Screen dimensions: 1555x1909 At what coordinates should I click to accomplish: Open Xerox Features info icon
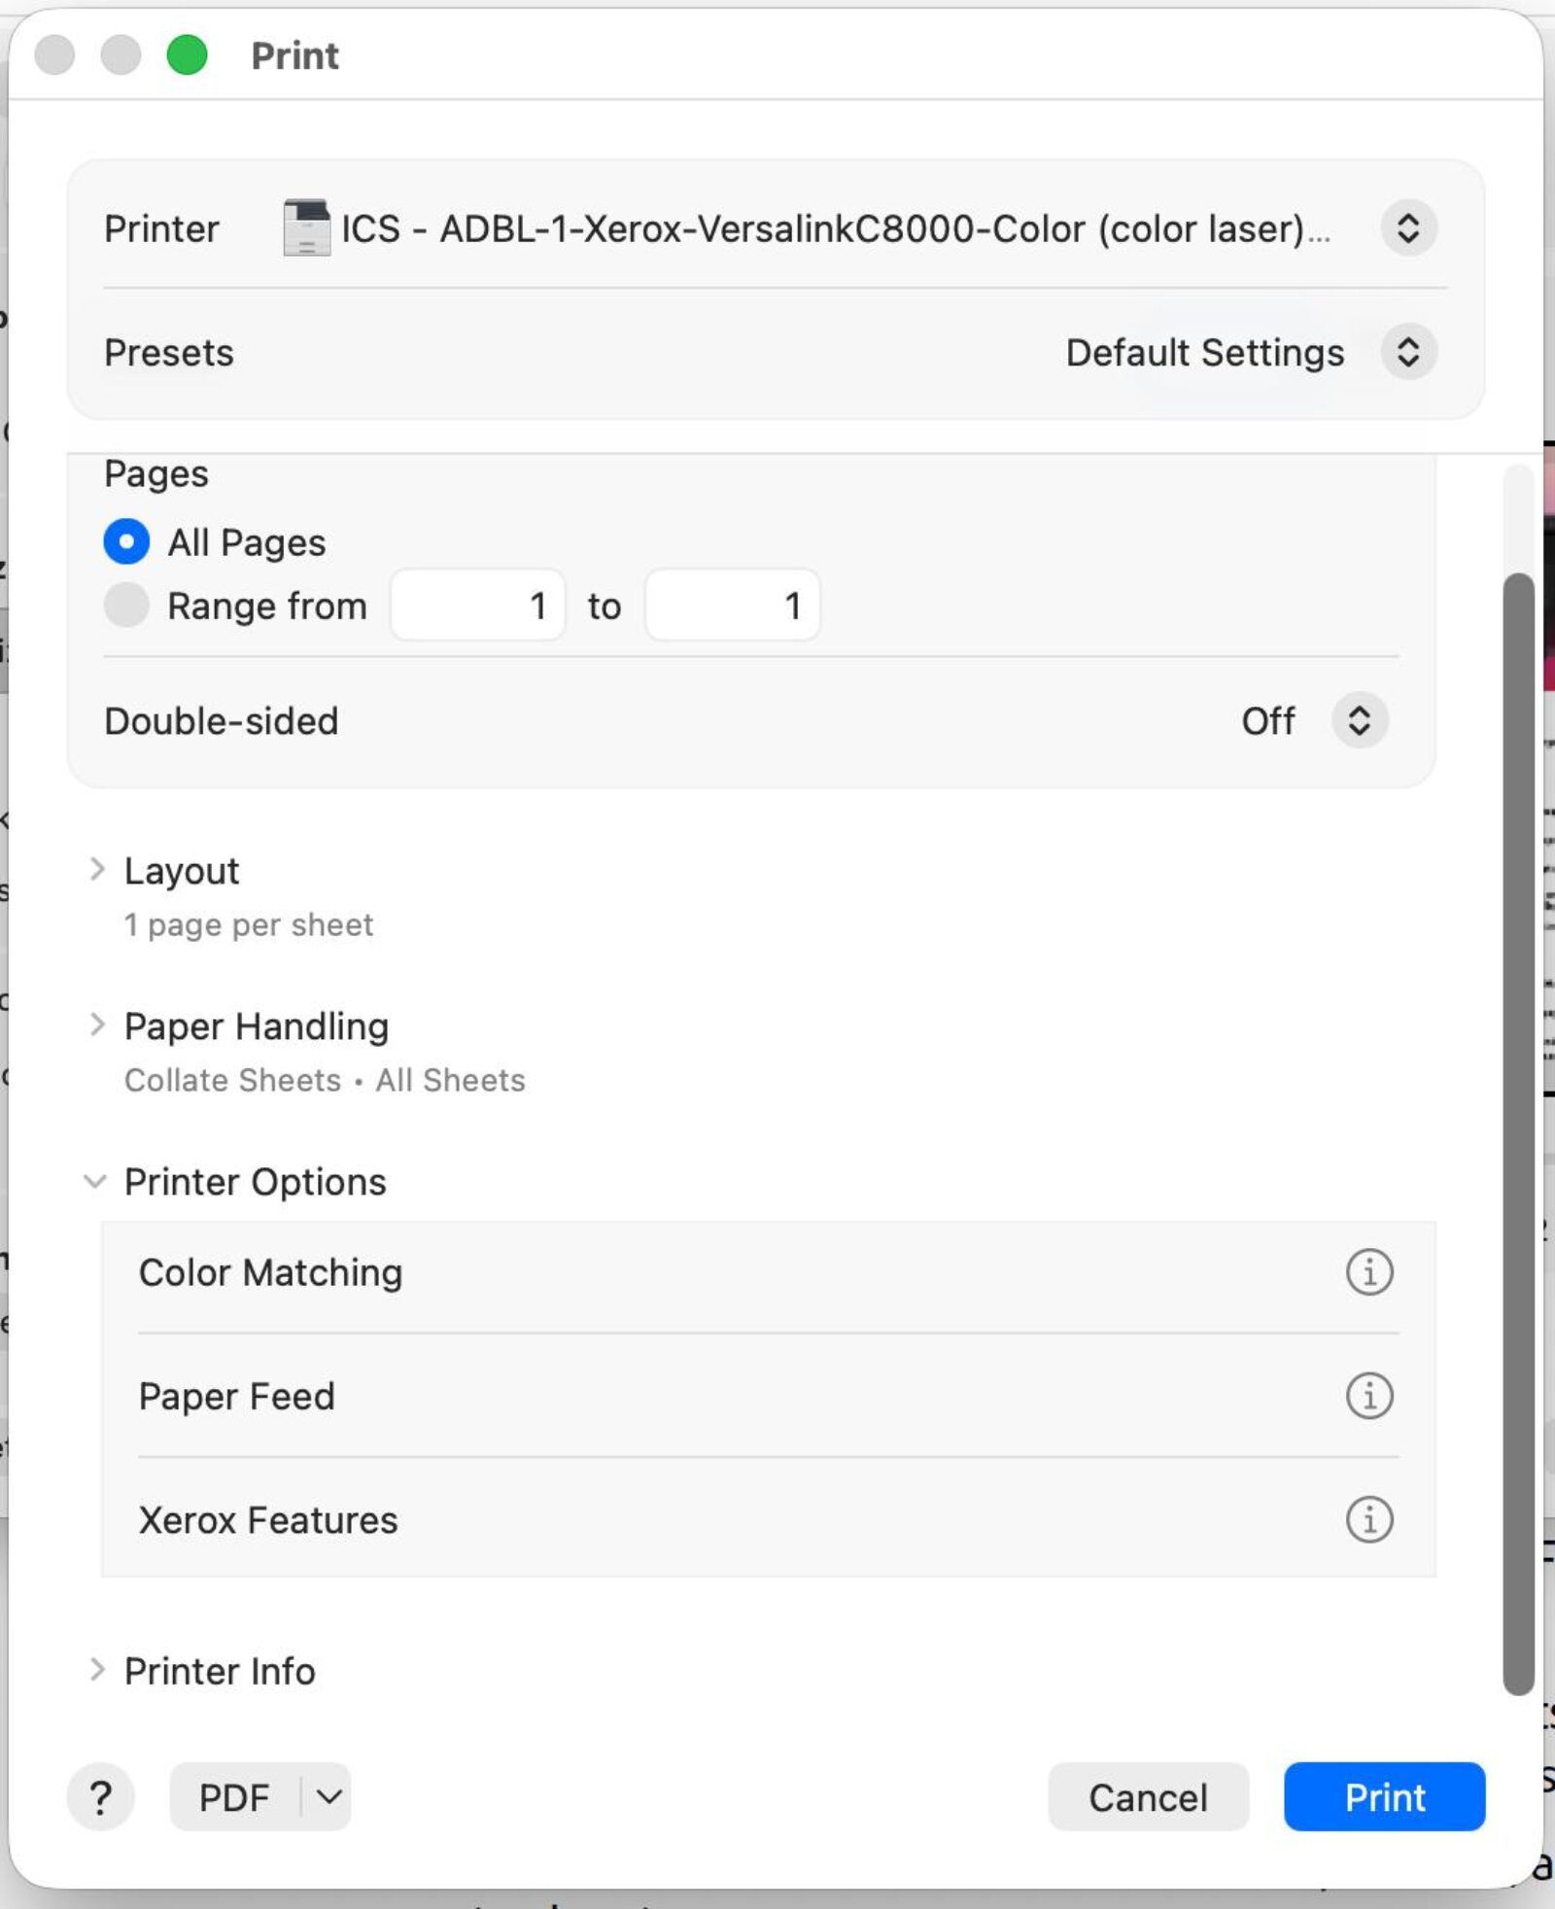coord(1368,1519)
